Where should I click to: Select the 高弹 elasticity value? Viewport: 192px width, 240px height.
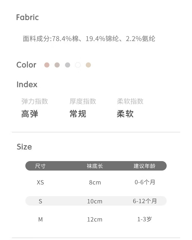(30, 114)
